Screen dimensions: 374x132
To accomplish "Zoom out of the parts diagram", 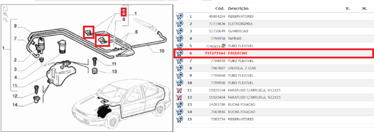I will click(5, 19).
